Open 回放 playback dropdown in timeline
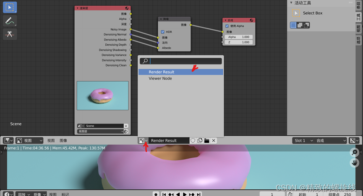Image resolution: width=363 pixels, height=196 pixels. [x=23, y=194]
